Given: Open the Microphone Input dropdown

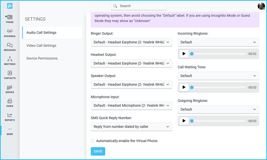Looking at the screenshot, I should tap(131, 105).
